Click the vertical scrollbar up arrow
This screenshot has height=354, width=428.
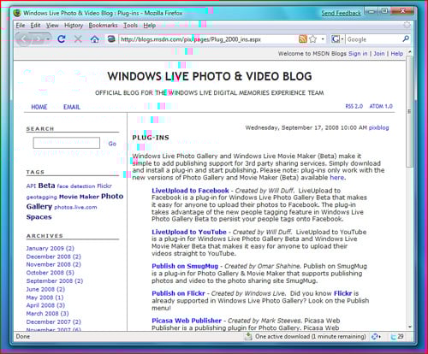pyautogui.click(x=410, y=52)
